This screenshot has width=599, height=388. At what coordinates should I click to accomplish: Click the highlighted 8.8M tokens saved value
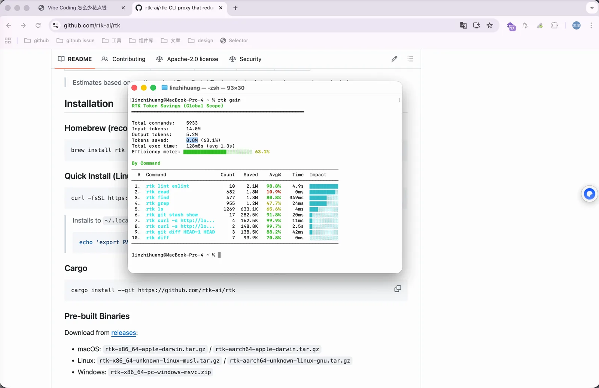point(192,140)
